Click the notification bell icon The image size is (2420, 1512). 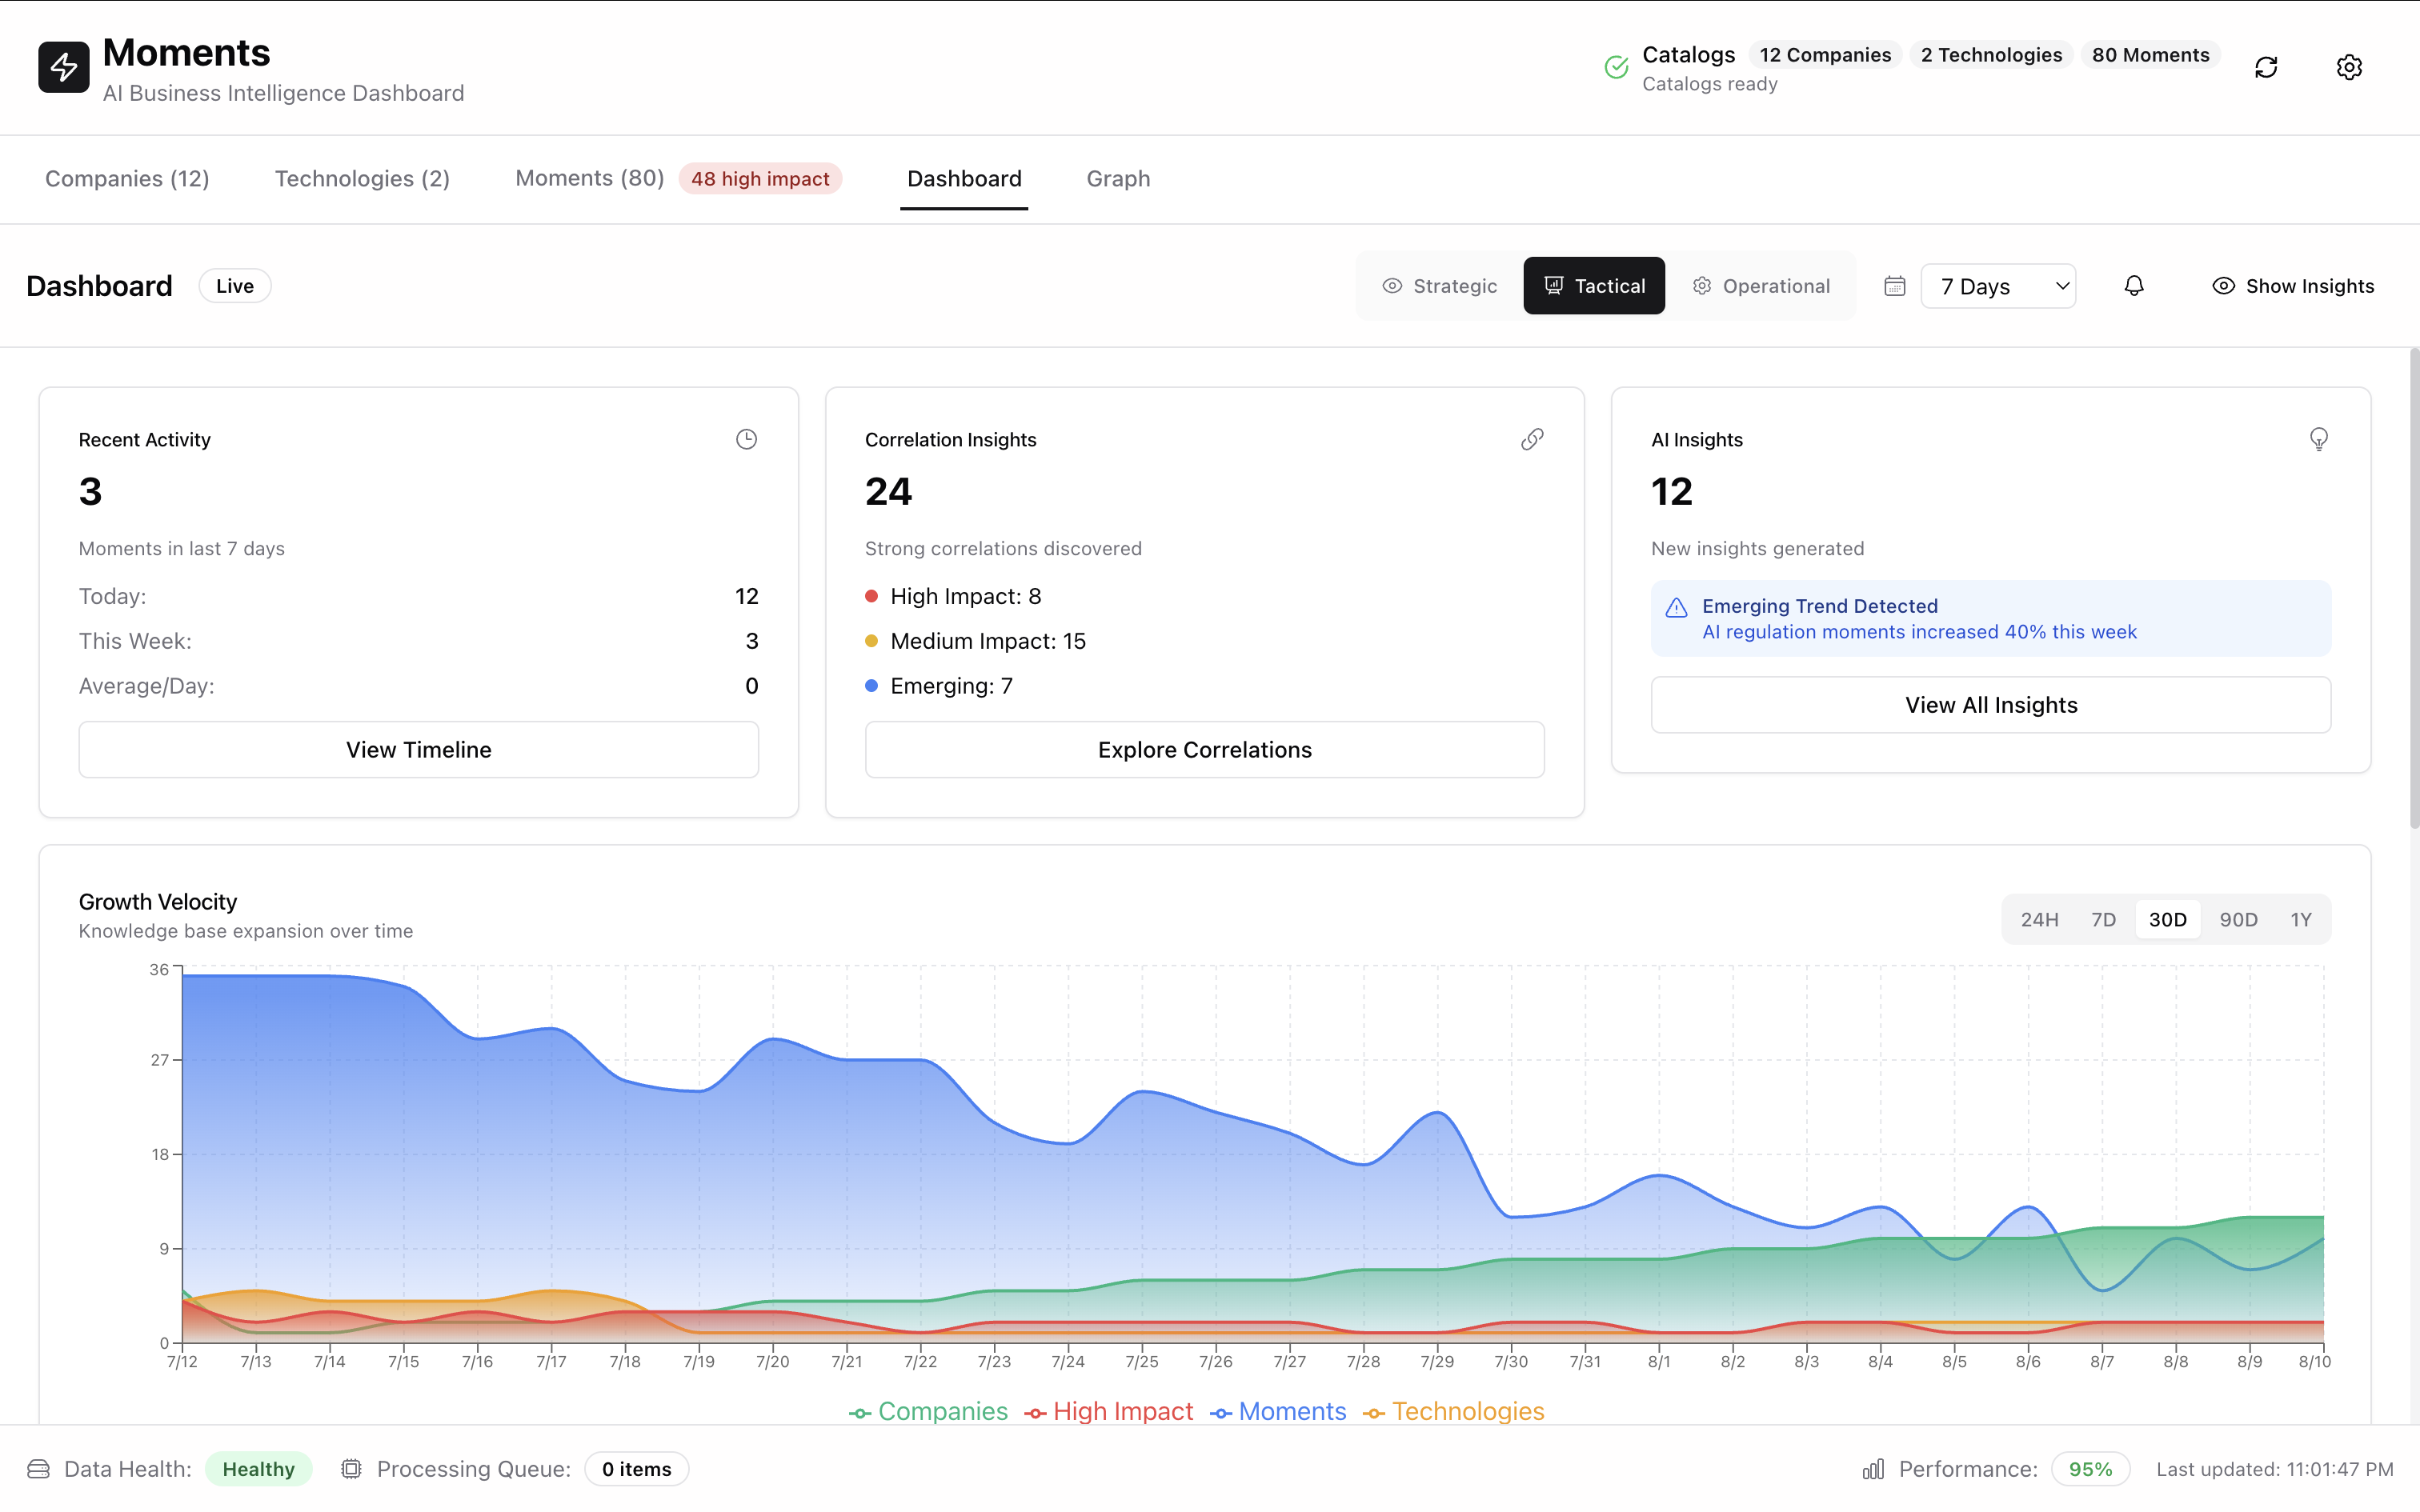tap(2134, 285)
